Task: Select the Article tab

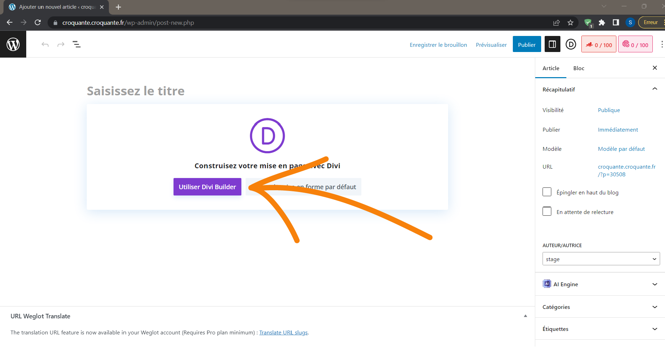Action: [x=551, y=68]
